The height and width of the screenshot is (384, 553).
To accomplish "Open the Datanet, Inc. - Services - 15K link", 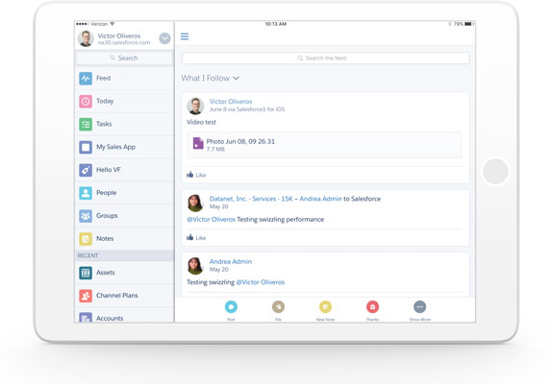I will coord(251,199).
